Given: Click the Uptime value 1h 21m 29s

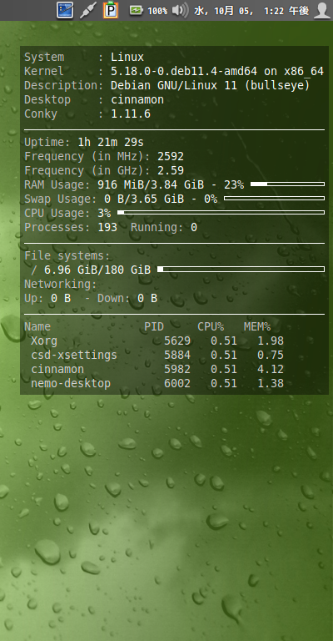Looking at the screenshot, I should click(111, 143).
